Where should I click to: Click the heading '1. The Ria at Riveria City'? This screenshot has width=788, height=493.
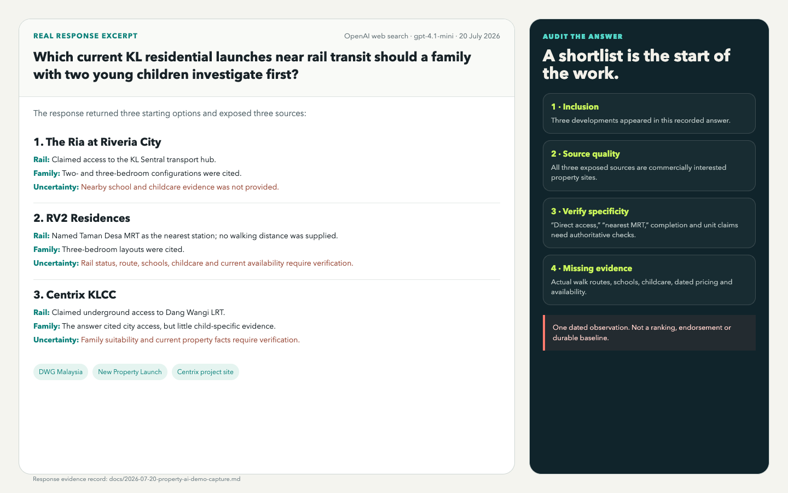(97, 142)
